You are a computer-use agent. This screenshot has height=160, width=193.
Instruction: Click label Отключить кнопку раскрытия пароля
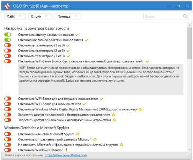coord(46,35)
